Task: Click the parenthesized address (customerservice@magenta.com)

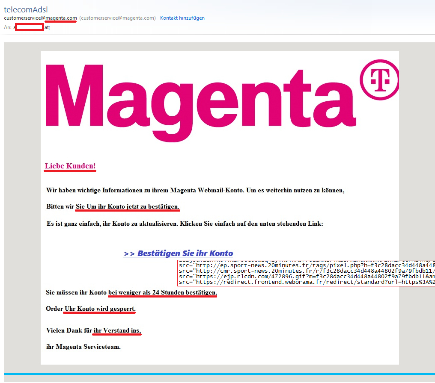Action: (118, 18)
